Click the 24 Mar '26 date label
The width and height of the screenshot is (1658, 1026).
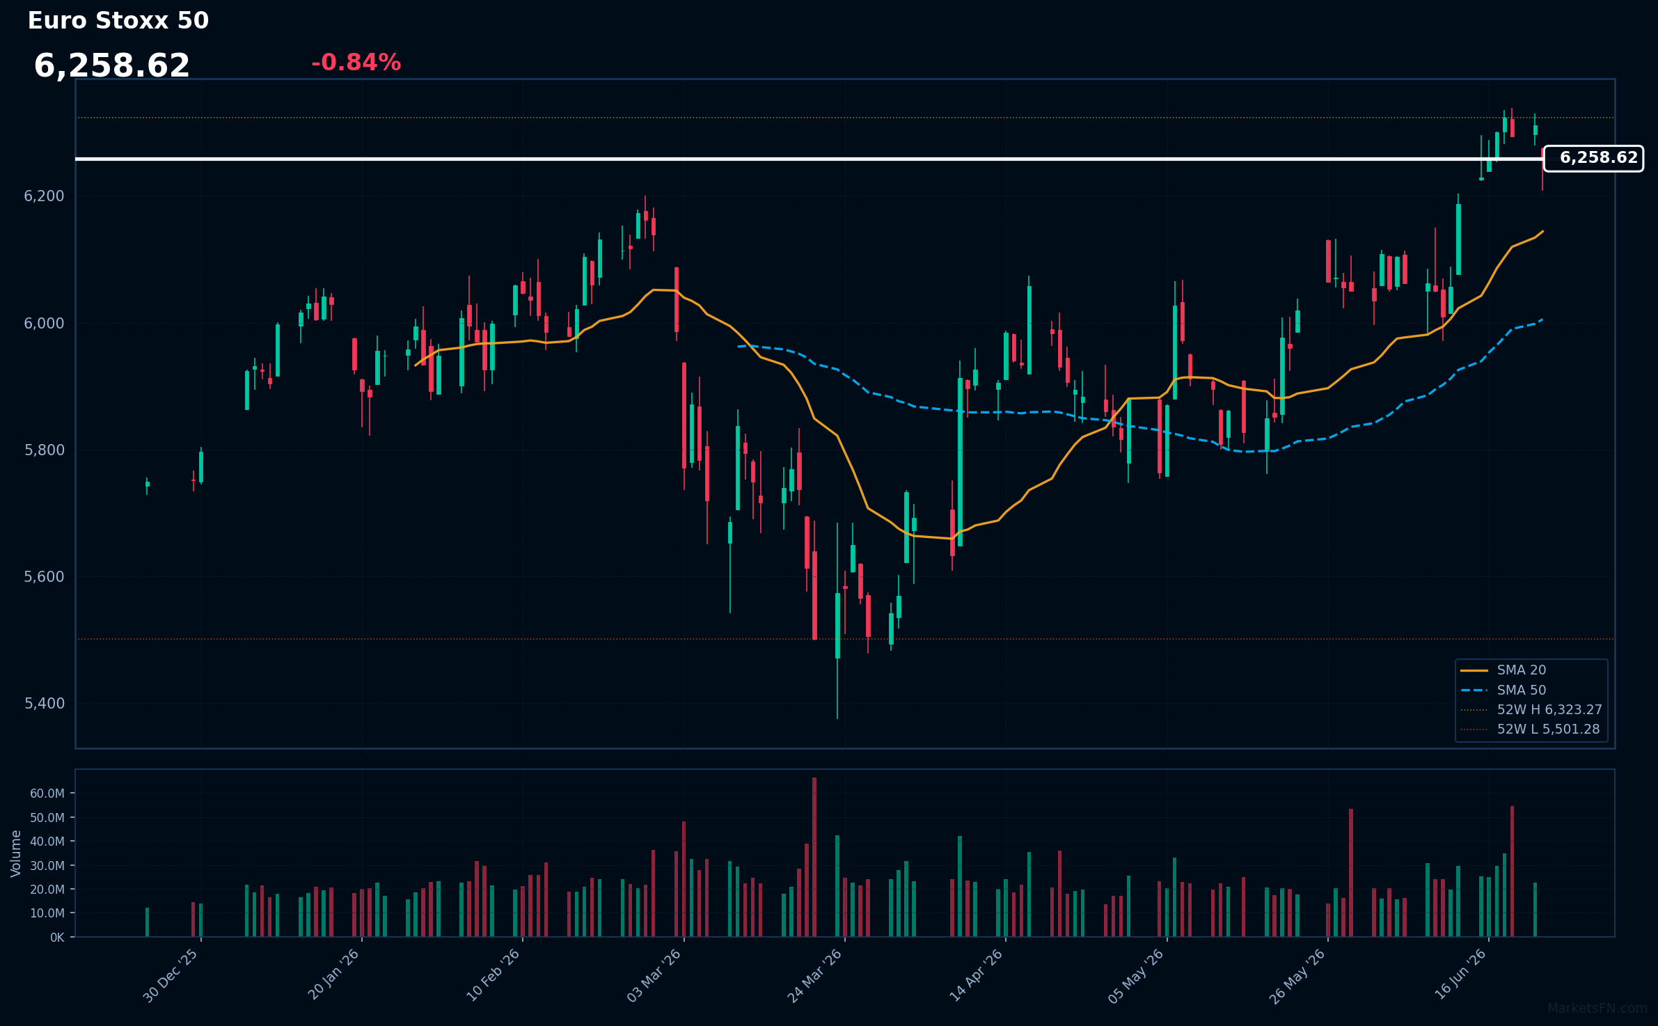coord(815,975)
